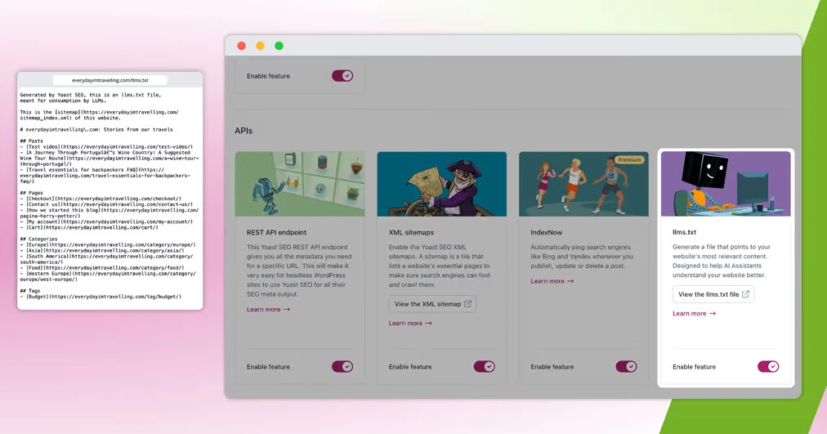Click the yellow minimize window button

point(260,46)
